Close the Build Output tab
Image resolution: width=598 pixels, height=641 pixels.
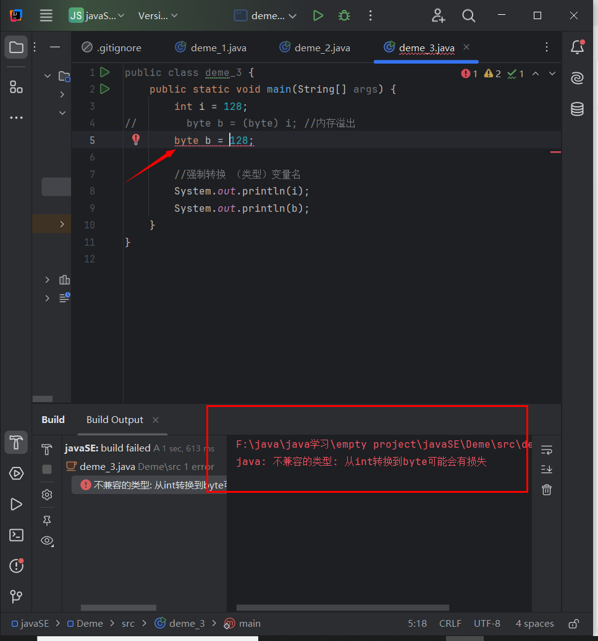coord(156,420)
